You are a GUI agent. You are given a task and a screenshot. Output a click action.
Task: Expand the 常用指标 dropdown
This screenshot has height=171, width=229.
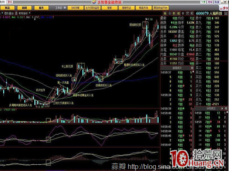(x=30, y=13)
